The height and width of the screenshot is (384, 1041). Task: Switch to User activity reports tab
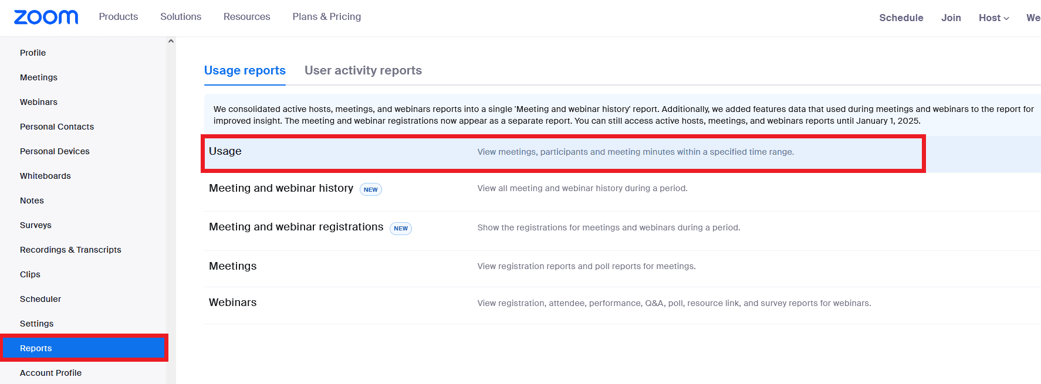coord(363,70)
